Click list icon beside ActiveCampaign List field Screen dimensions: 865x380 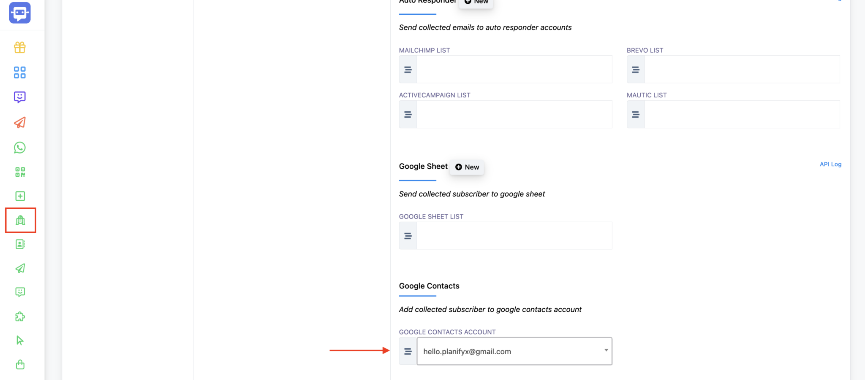point(408,114)
